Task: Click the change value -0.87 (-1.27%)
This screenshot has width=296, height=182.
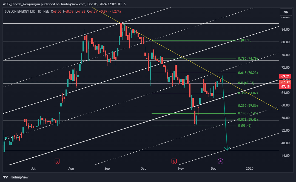Action: click(x=111, y=11)
